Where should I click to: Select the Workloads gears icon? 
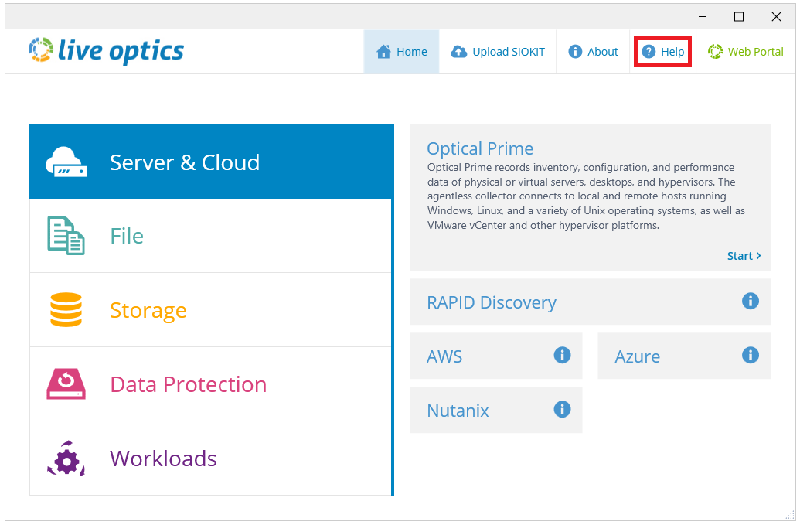point(66,458)
